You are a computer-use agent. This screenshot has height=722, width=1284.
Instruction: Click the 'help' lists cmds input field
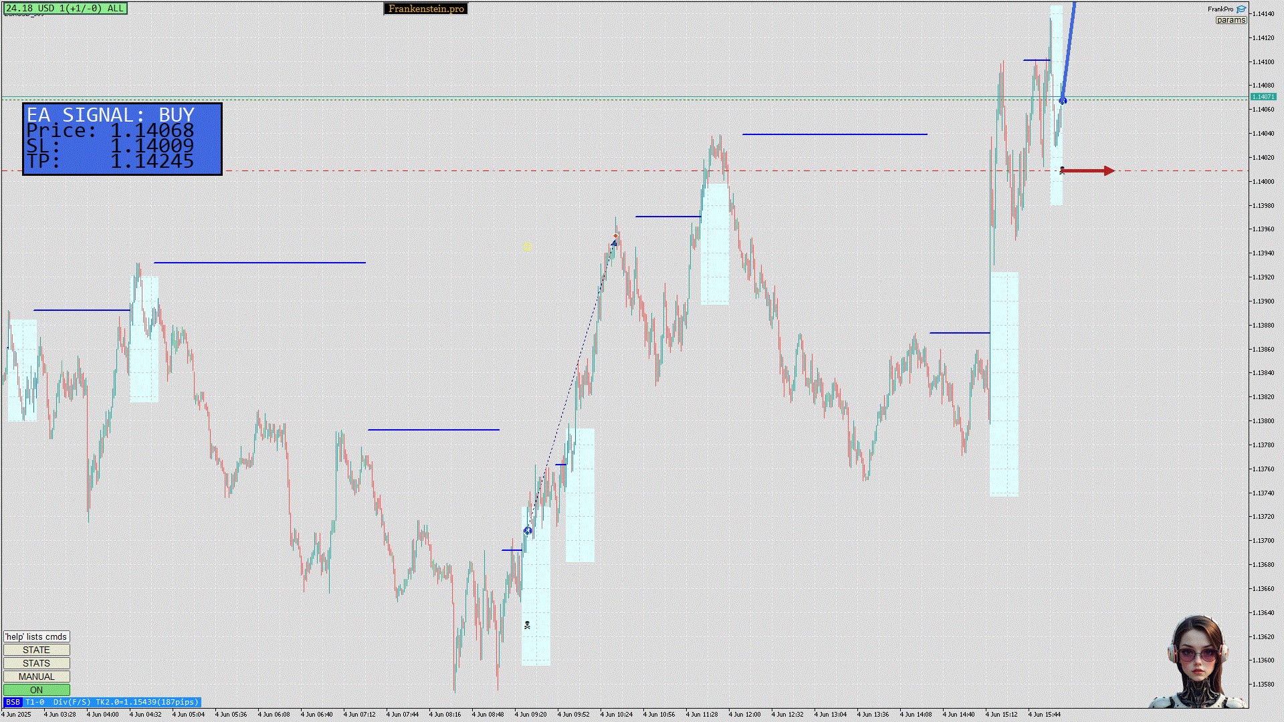tap(36, 636)
